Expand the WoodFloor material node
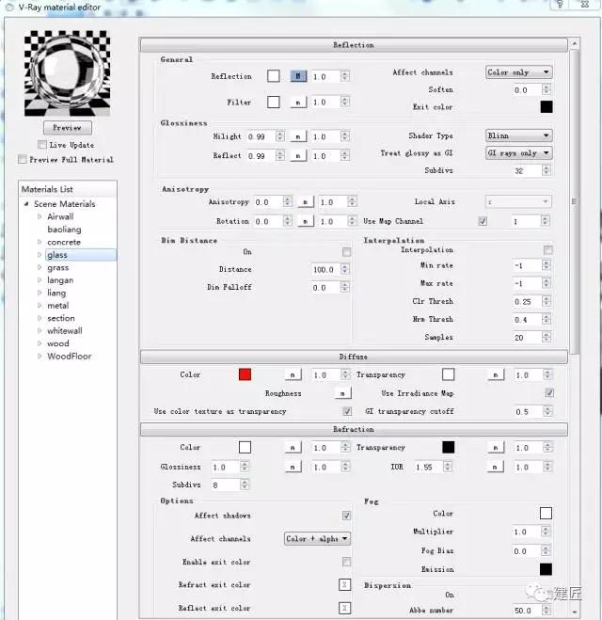Screen dimensions: 602x620 click(x=40, y=356)
